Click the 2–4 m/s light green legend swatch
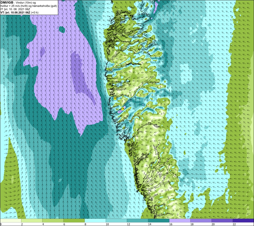Screen dimensions: 254x226 [x=32, y=220]
